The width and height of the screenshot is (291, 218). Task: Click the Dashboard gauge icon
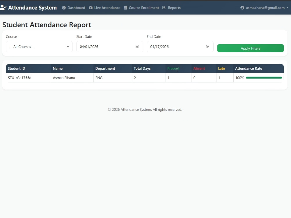(64, 8)
